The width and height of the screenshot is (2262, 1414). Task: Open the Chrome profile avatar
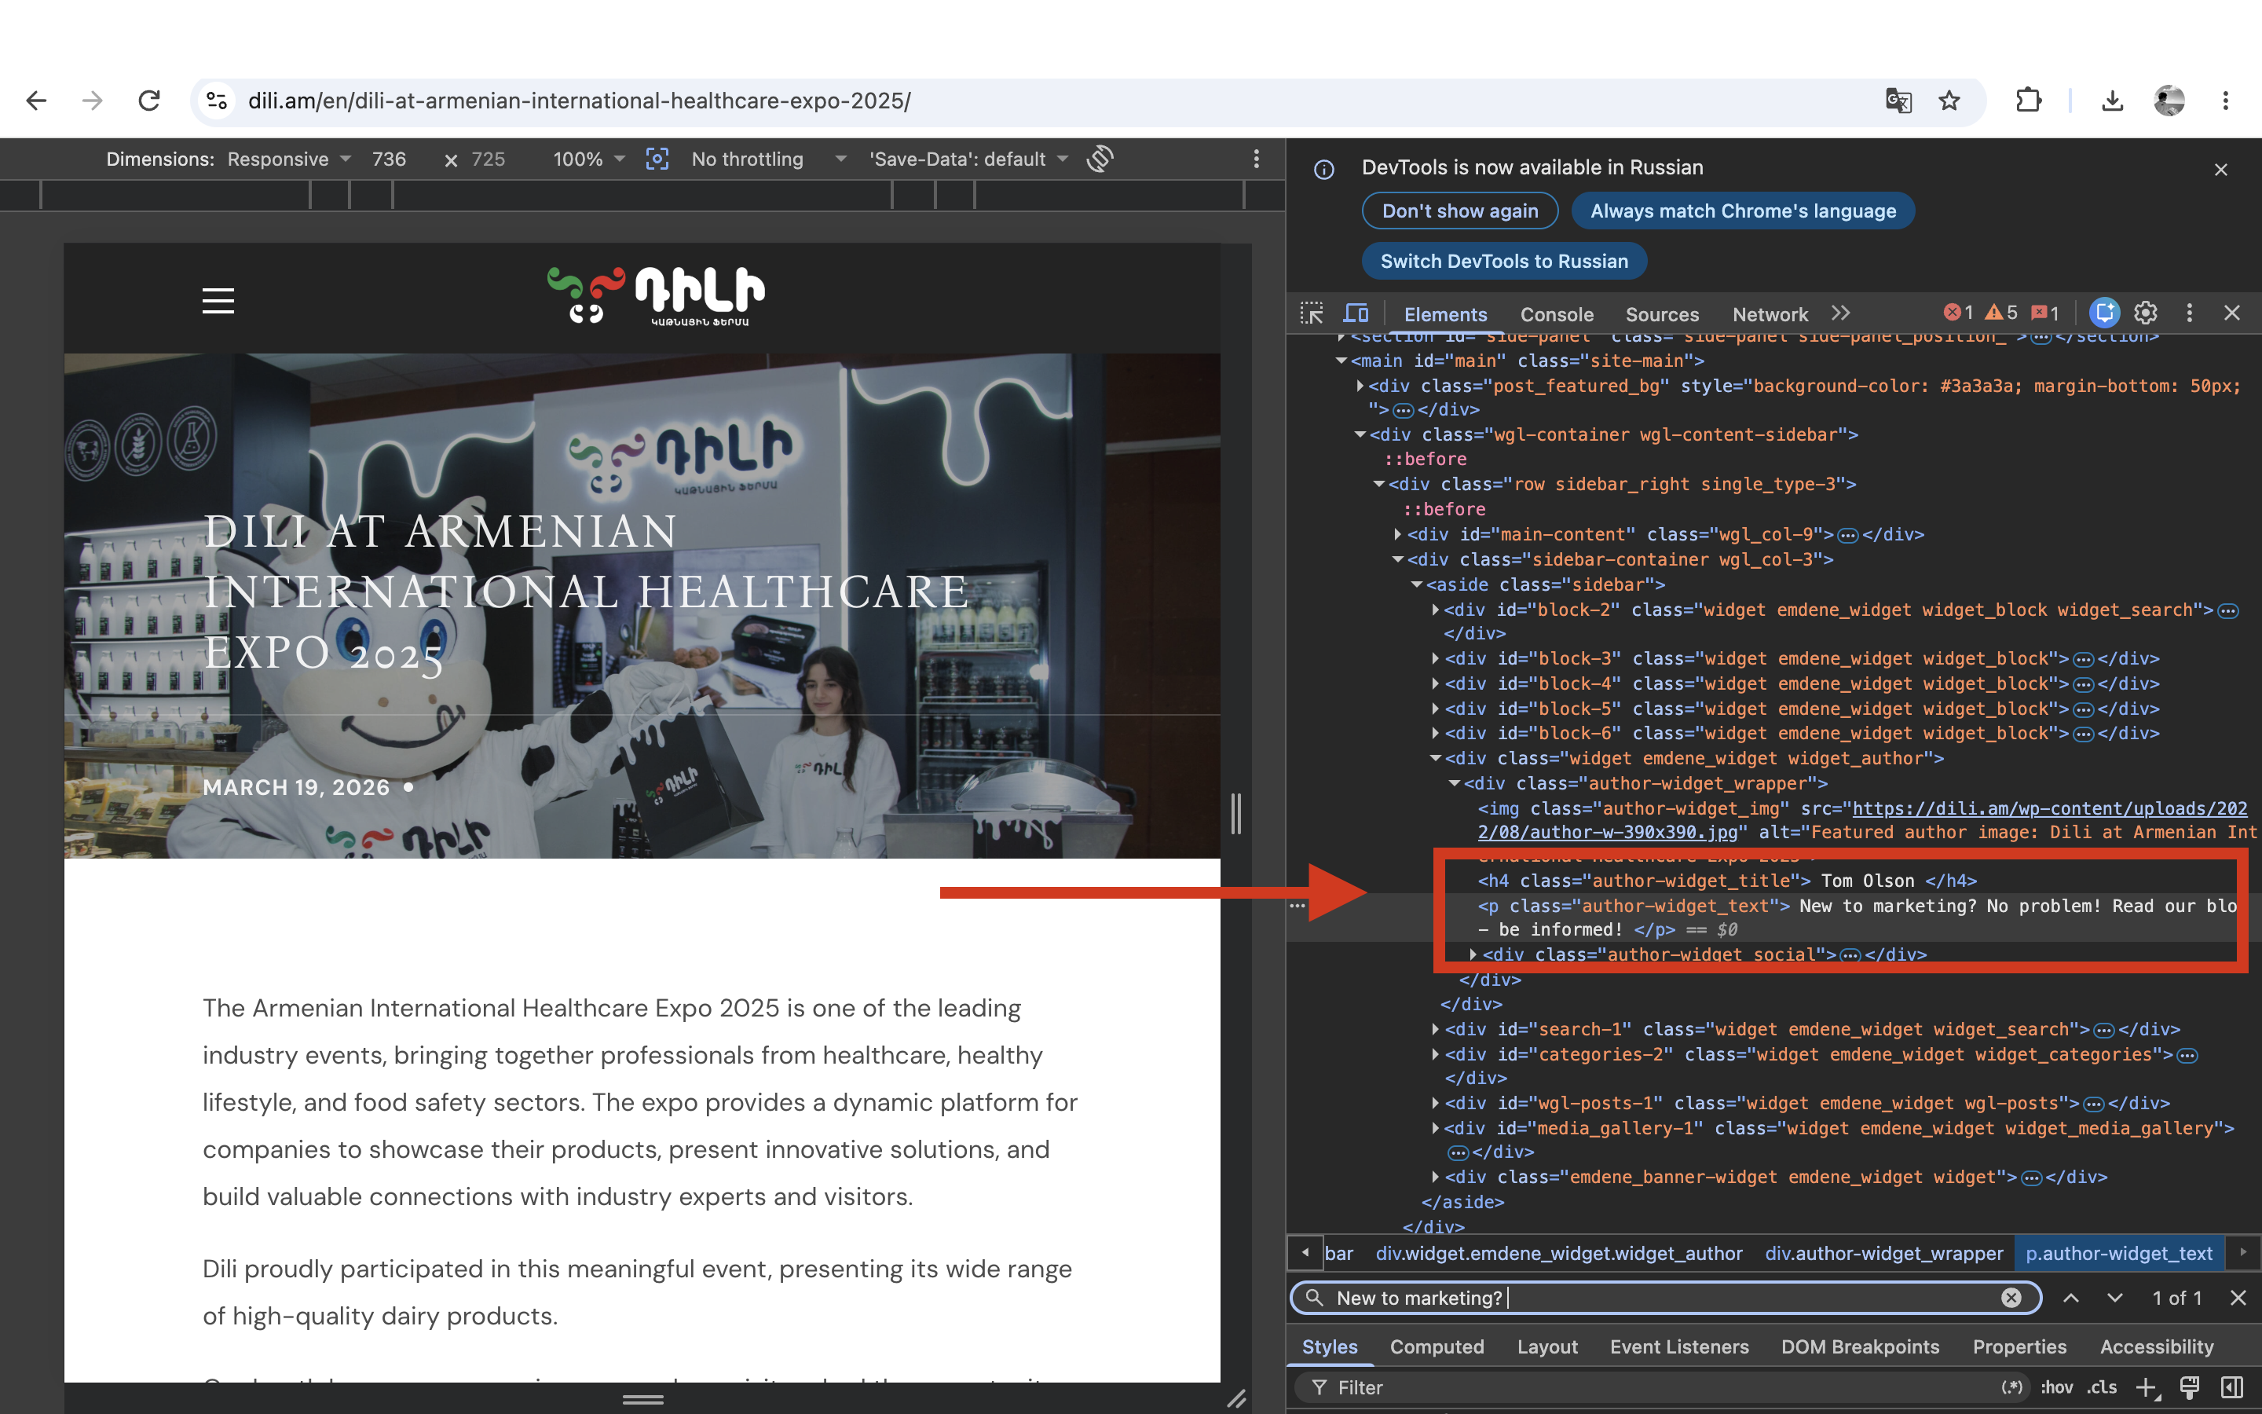coord(2169,100)
